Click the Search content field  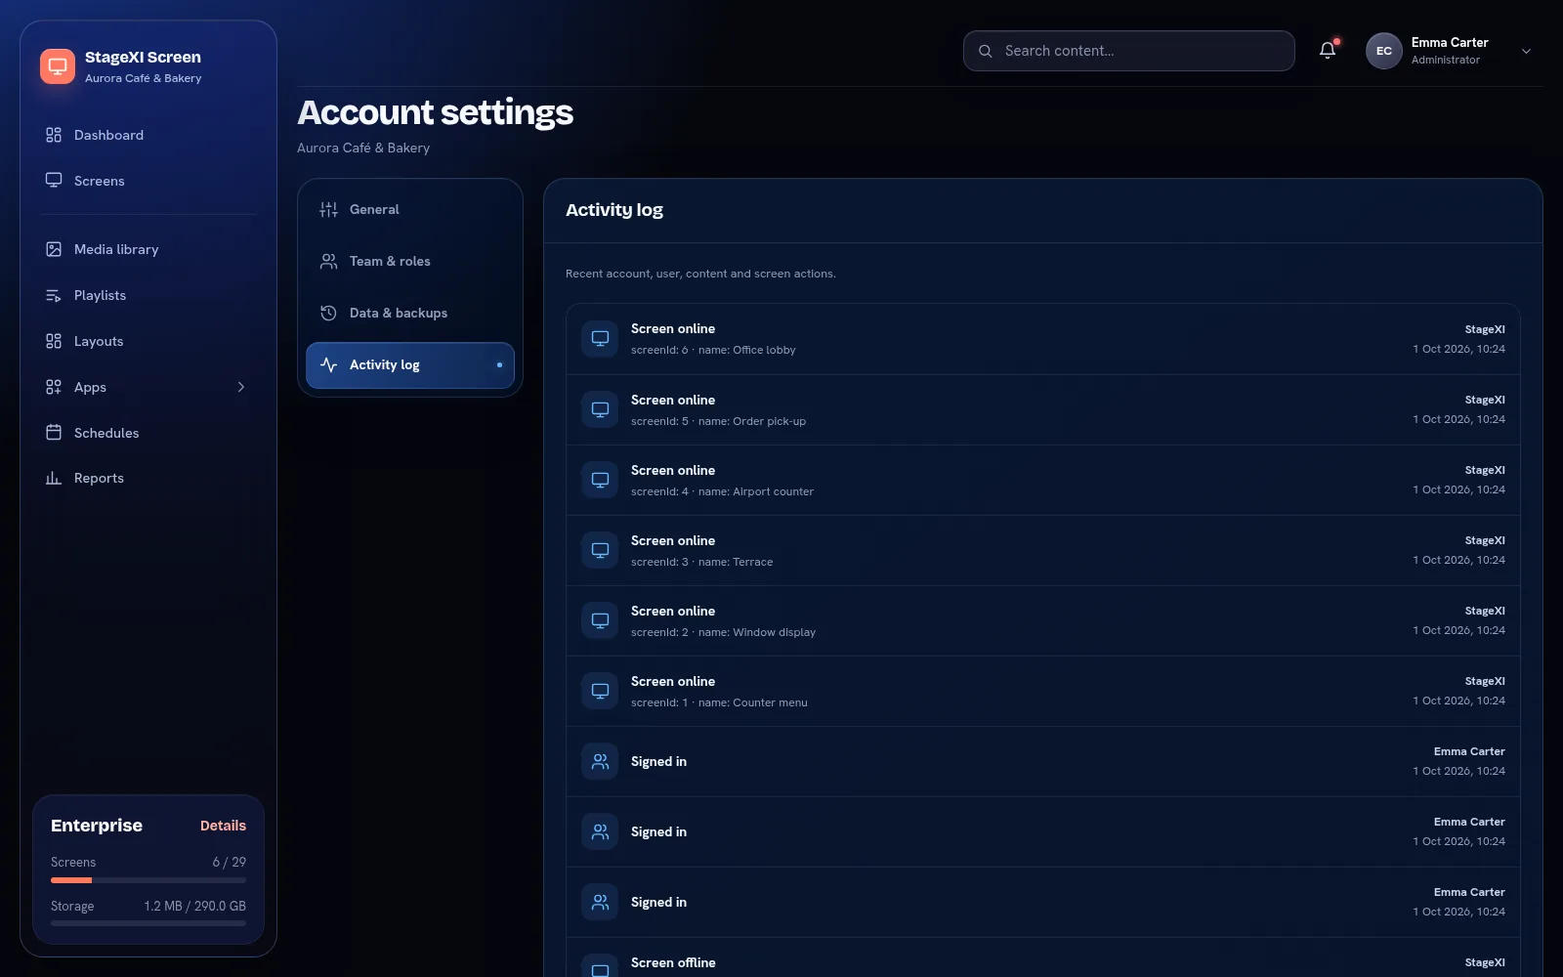pos(1128,51)
